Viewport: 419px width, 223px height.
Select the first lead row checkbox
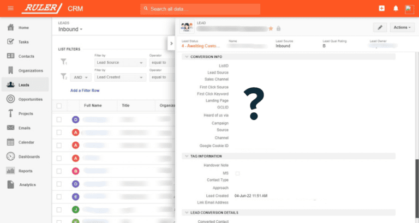pyautogui.click(x=59, y=119)
